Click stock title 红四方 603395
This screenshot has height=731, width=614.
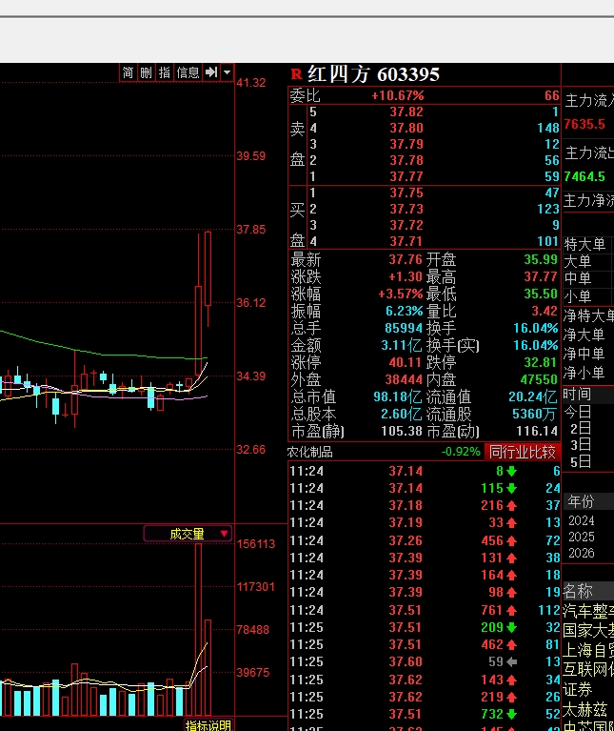click(373, 74)
